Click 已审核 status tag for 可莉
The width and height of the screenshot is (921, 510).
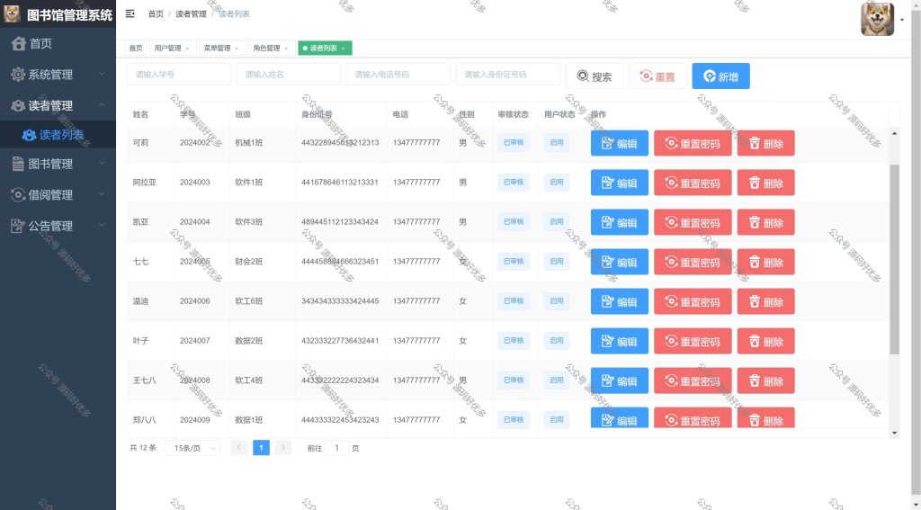514,143
